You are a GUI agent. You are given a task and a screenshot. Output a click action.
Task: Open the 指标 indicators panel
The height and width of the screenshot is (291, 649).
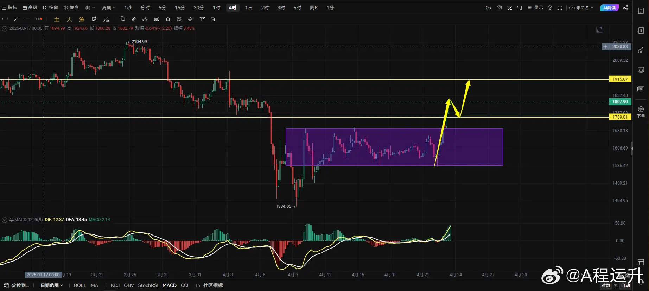9,8
